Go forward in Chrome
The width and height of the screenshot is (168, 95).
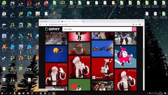click(43, 25)
